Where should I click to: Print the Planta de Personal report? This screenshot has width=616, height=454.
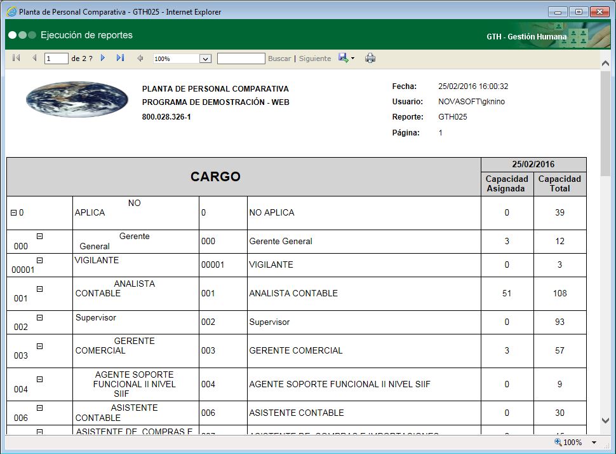(370, 58)
